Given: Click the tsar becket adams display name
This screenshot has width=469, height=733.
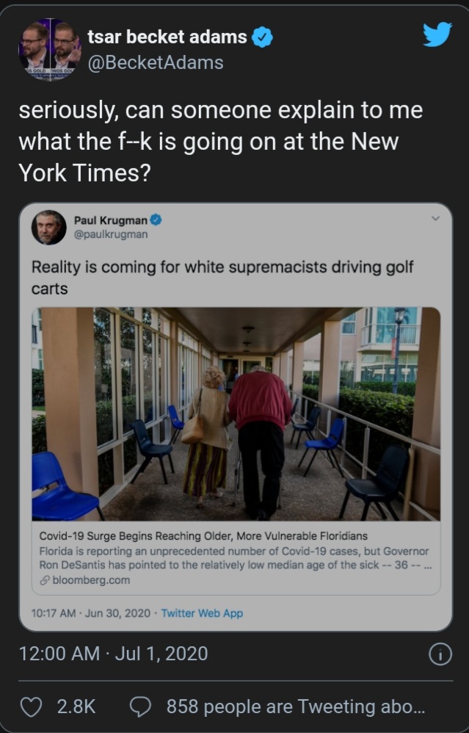Looking at the screenshot, I should [167, 37].
